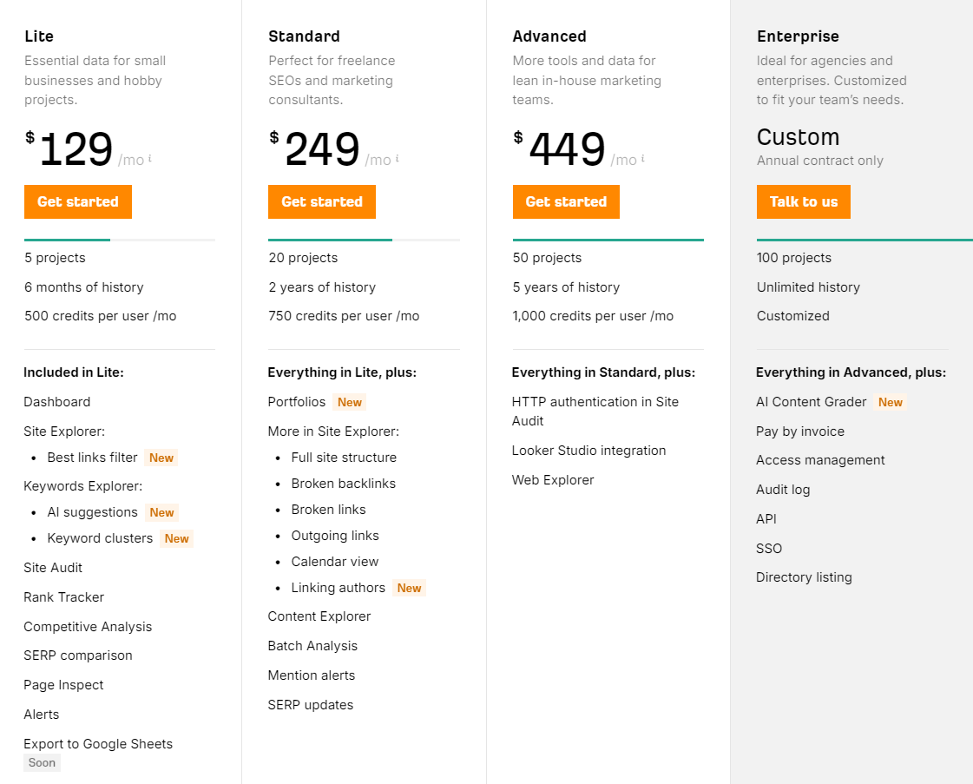Click Batch Analysis in the Standard column
Screen dimensions: 973x784
click(x=312, y=645)
